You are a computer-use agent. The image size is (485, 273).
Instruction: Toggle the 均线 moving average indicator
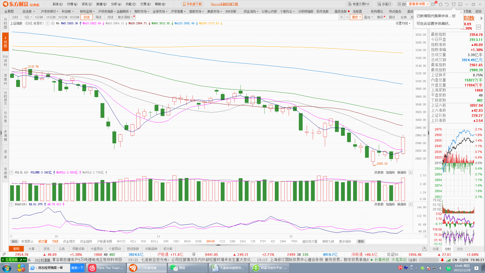[55, 241]
